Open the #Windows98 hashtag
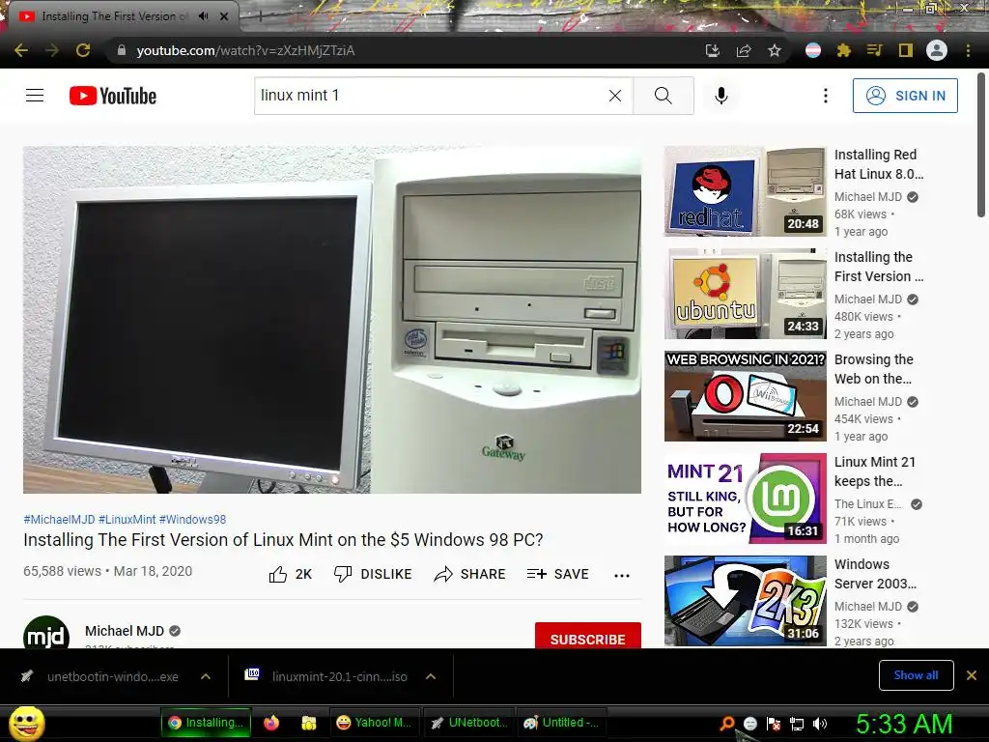 tap(192, 519)
